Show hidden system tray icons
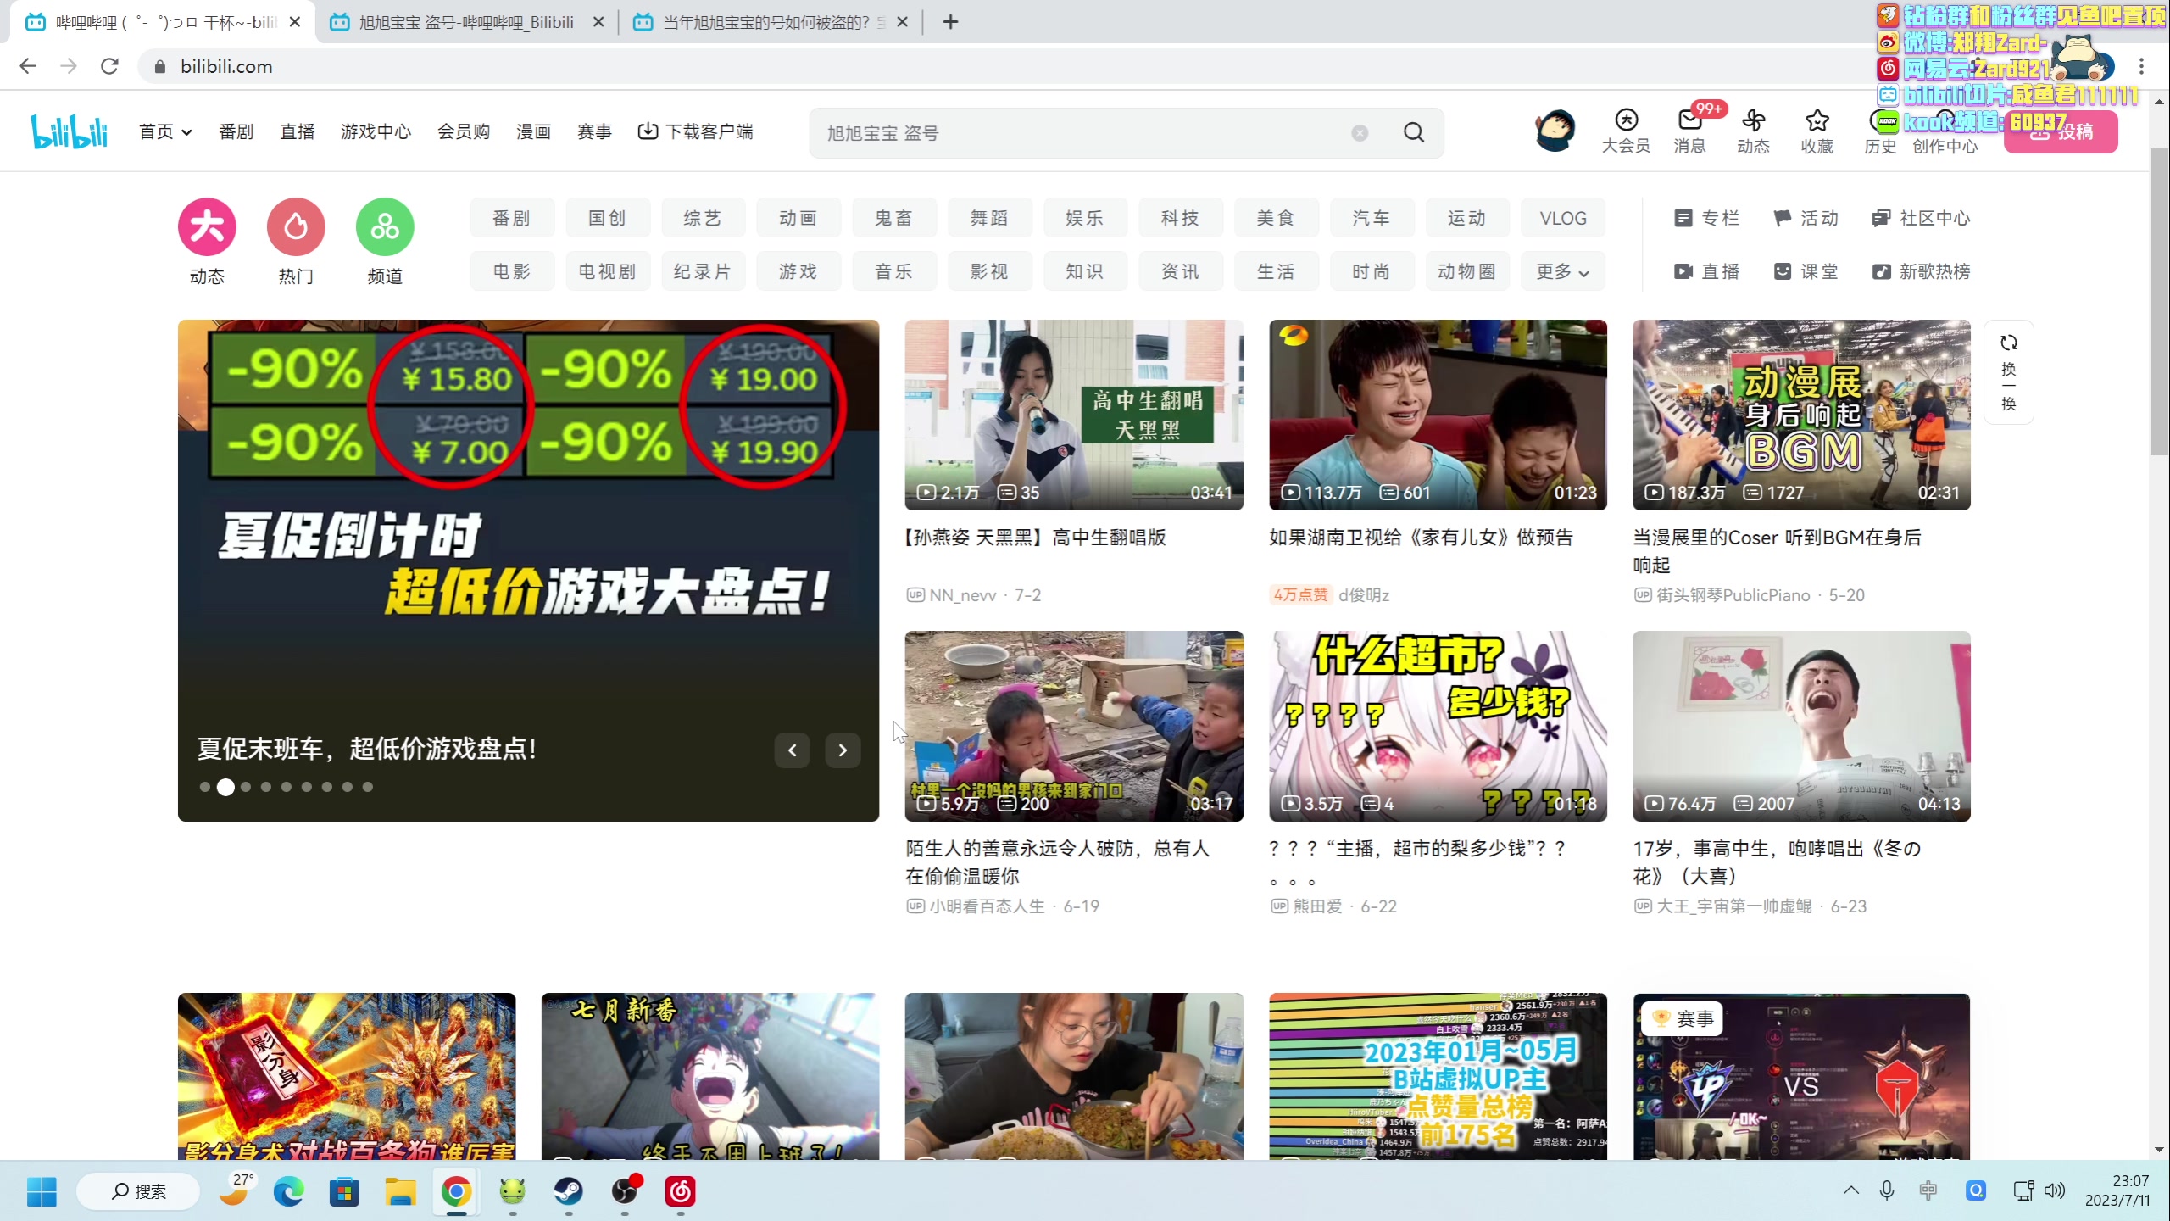 [1851, 1190]
